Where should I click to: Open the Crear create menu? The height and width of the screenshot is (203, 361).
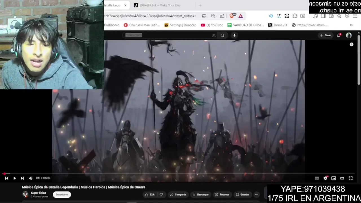pos(325,35)
